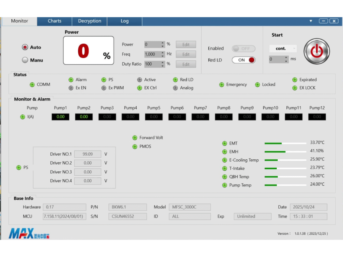Click the Emergency status indicator light

(x=221, y=85)
